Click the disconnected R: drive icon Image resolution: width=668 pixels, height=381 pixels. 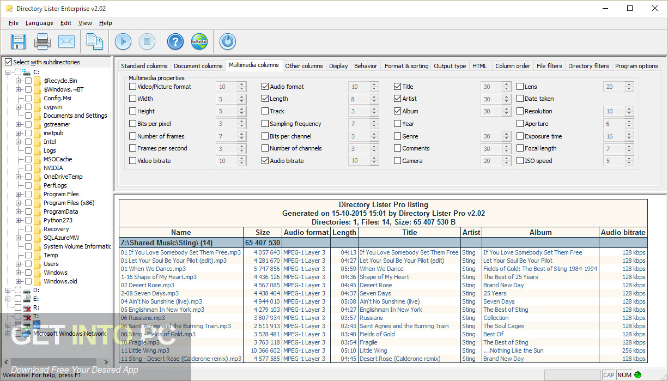click(x=27, y=307)
